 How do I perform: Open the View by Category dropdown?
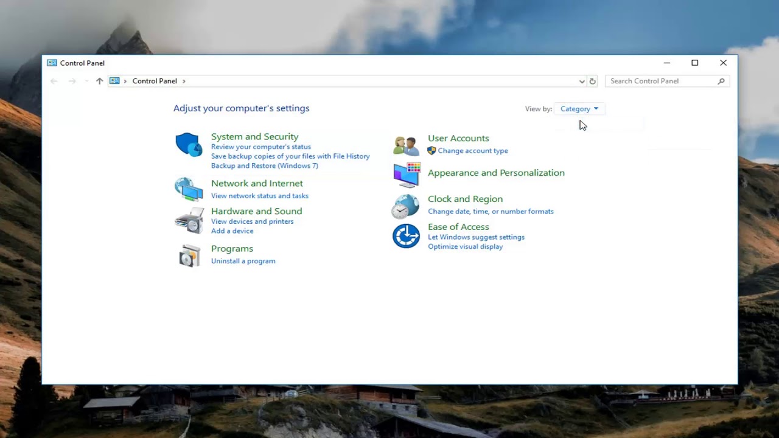click(579, 109)
